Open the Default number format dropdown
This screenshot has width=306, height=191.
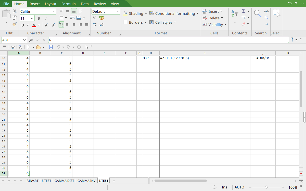coord(118,11)
